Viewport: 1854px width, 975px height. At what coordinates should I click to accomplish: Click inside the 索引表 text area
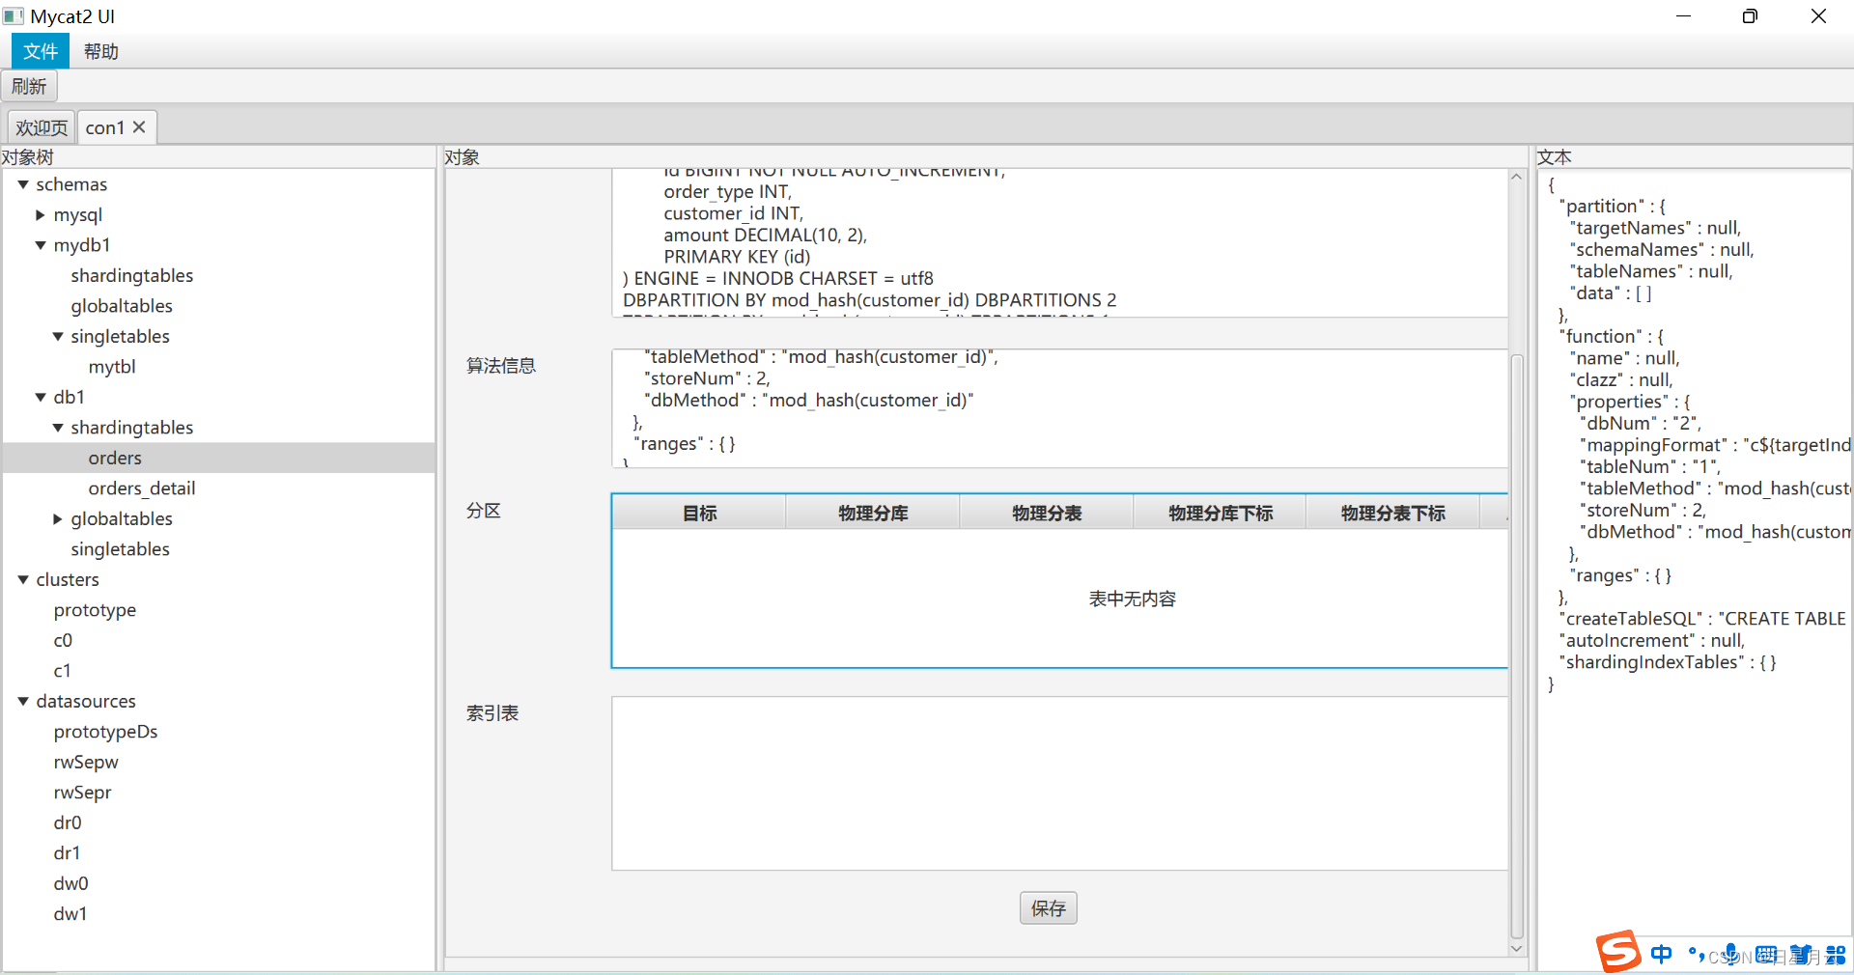(x=1059, y=783)
